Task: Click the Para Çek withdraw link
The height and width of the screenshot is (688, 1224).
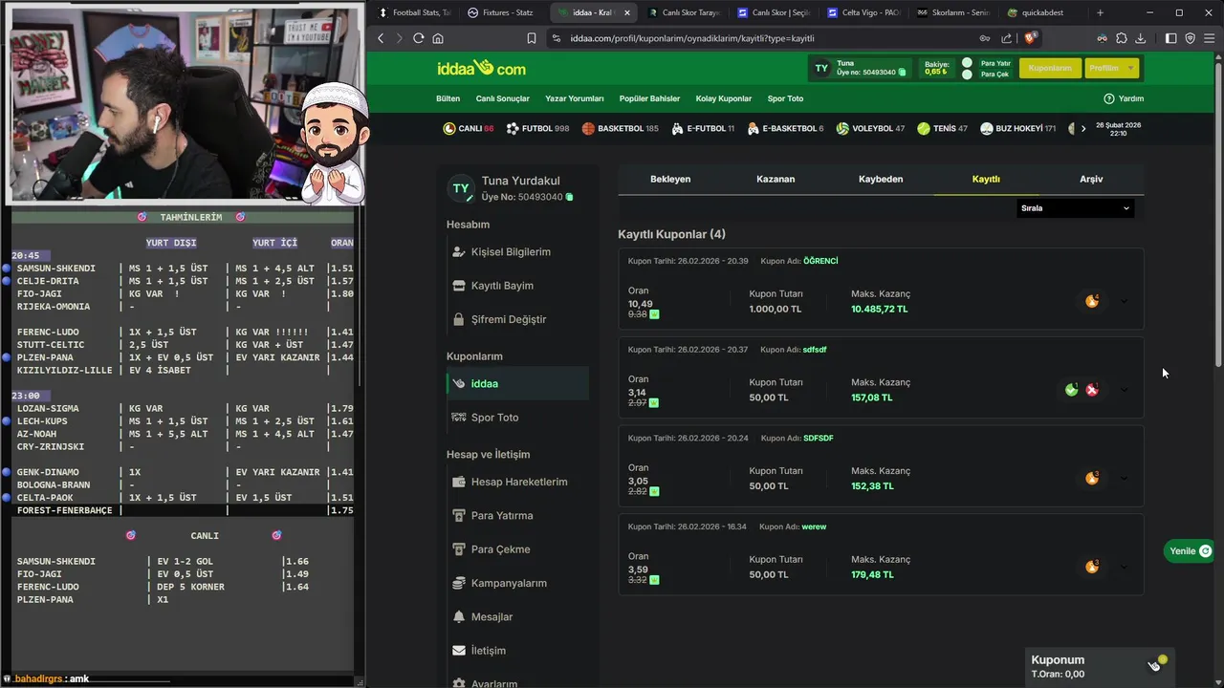Action: point(994,75)
